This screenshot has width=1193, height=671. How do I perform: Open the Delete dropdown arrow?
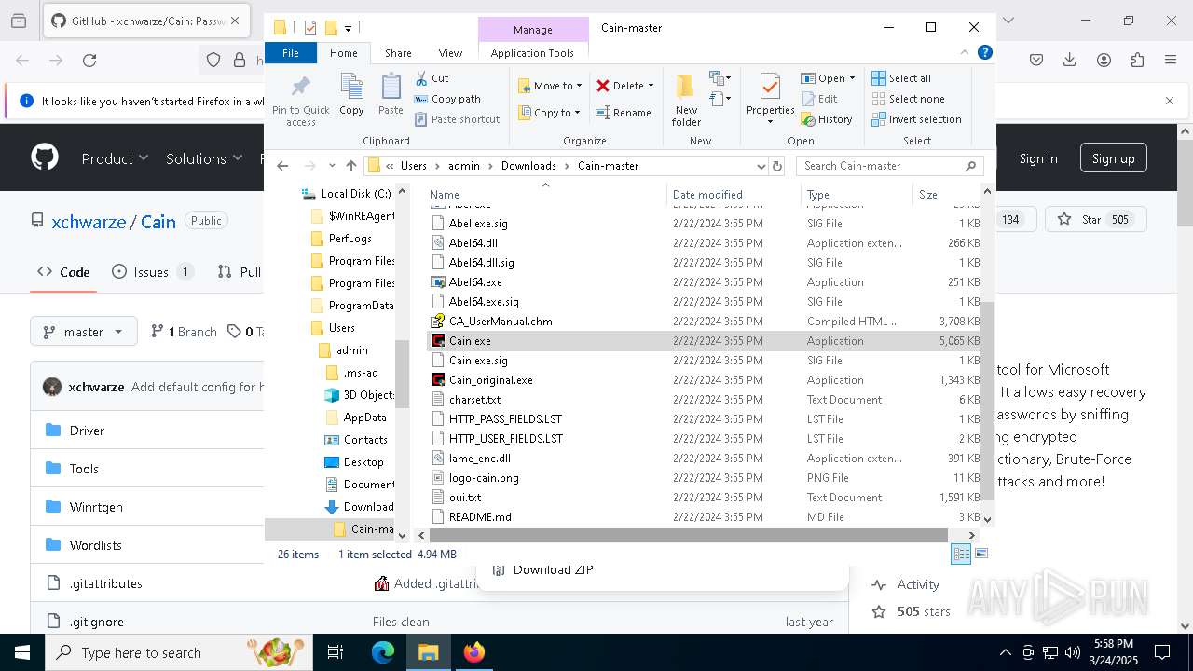point(651,86)
